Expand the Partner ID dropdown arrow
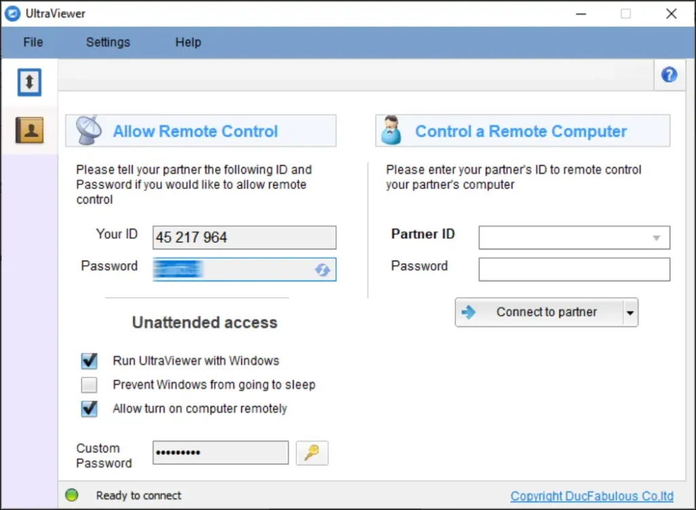Viewport: 696px width, 510px height. pos(657,238)
